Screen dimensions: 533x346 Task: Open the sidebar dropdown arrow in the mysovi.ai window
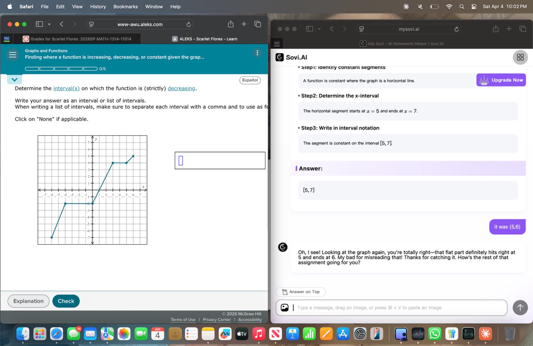pyautogui.click(x=319, y=29)
